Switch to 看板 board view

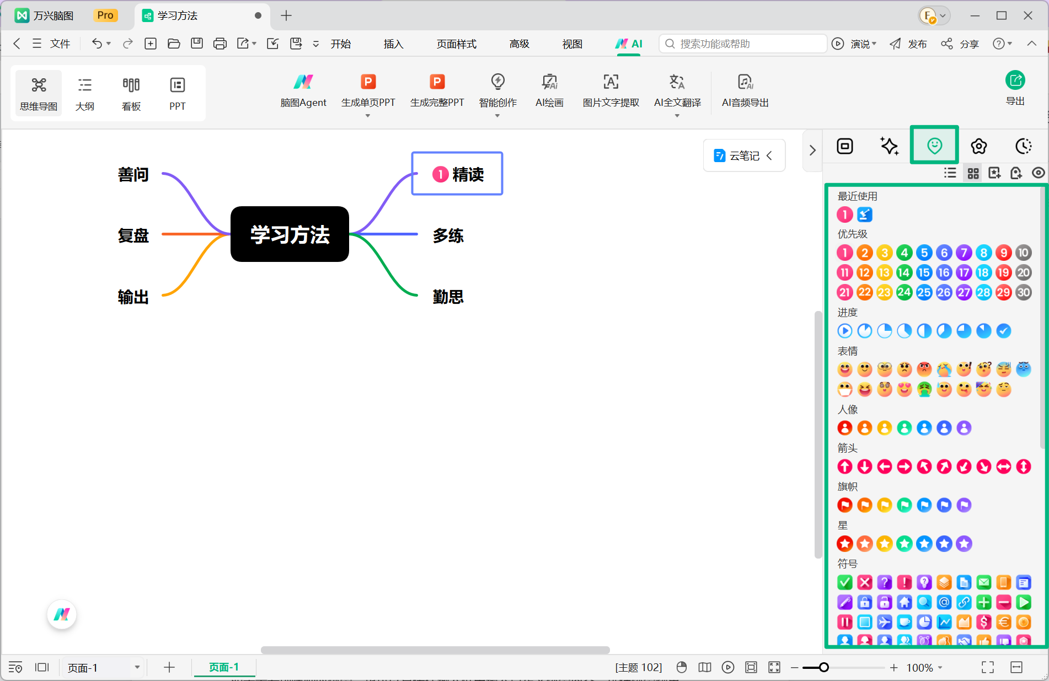point(131,94)
